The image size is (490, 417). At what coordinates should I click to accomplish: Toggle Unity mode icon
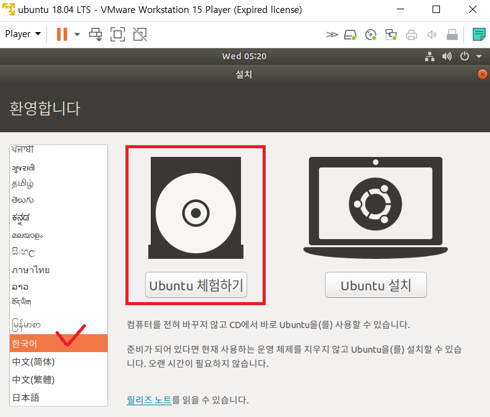[x=140, y=34]
